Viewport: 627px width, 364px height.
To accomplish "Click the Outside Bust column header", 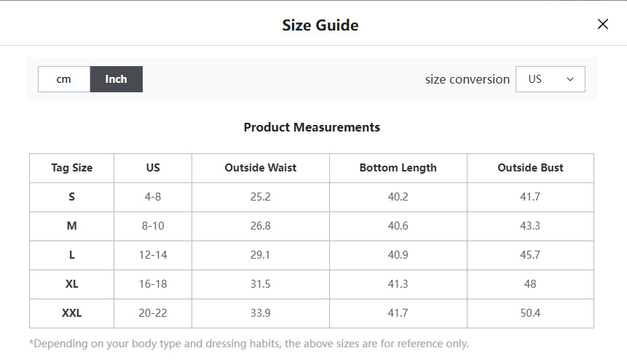I will point(530,168).
